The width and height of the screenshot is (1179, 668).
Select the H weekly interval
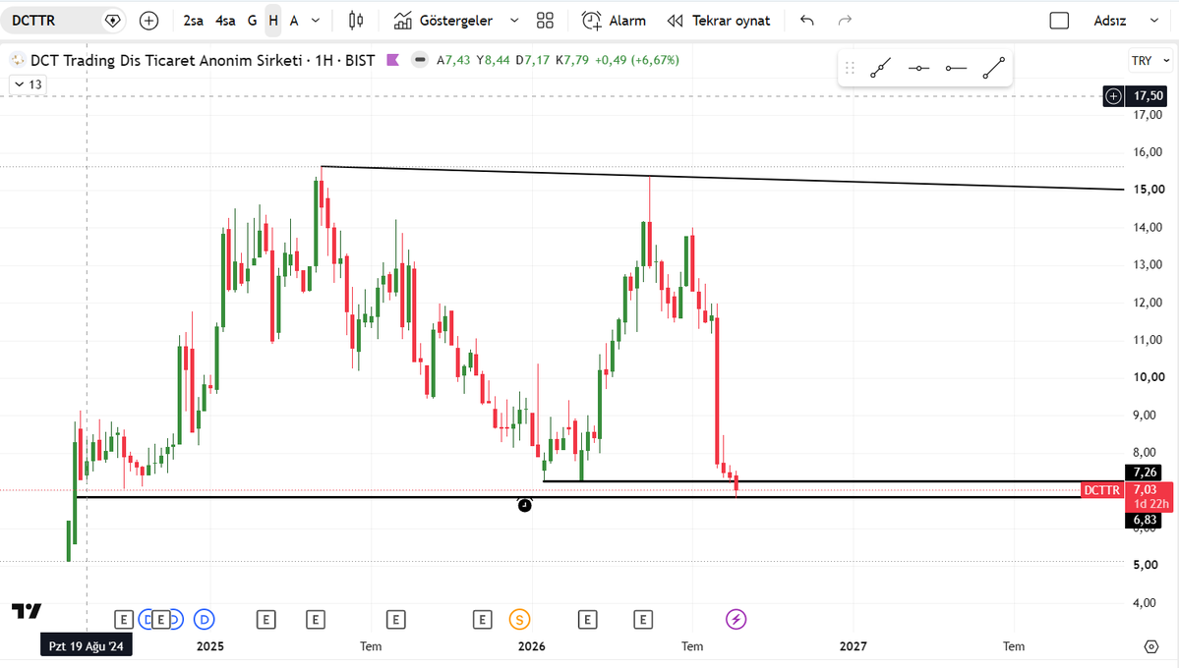(x=273, y=21)
